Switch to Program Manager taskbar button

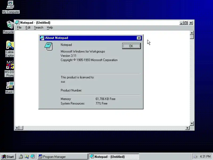coord(63,157)
